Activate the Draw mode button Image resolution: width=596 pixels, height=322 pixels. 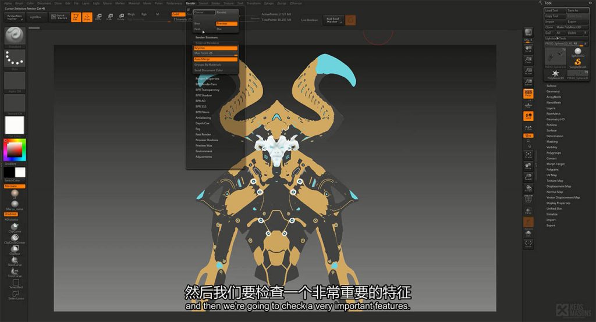[87, 17]
